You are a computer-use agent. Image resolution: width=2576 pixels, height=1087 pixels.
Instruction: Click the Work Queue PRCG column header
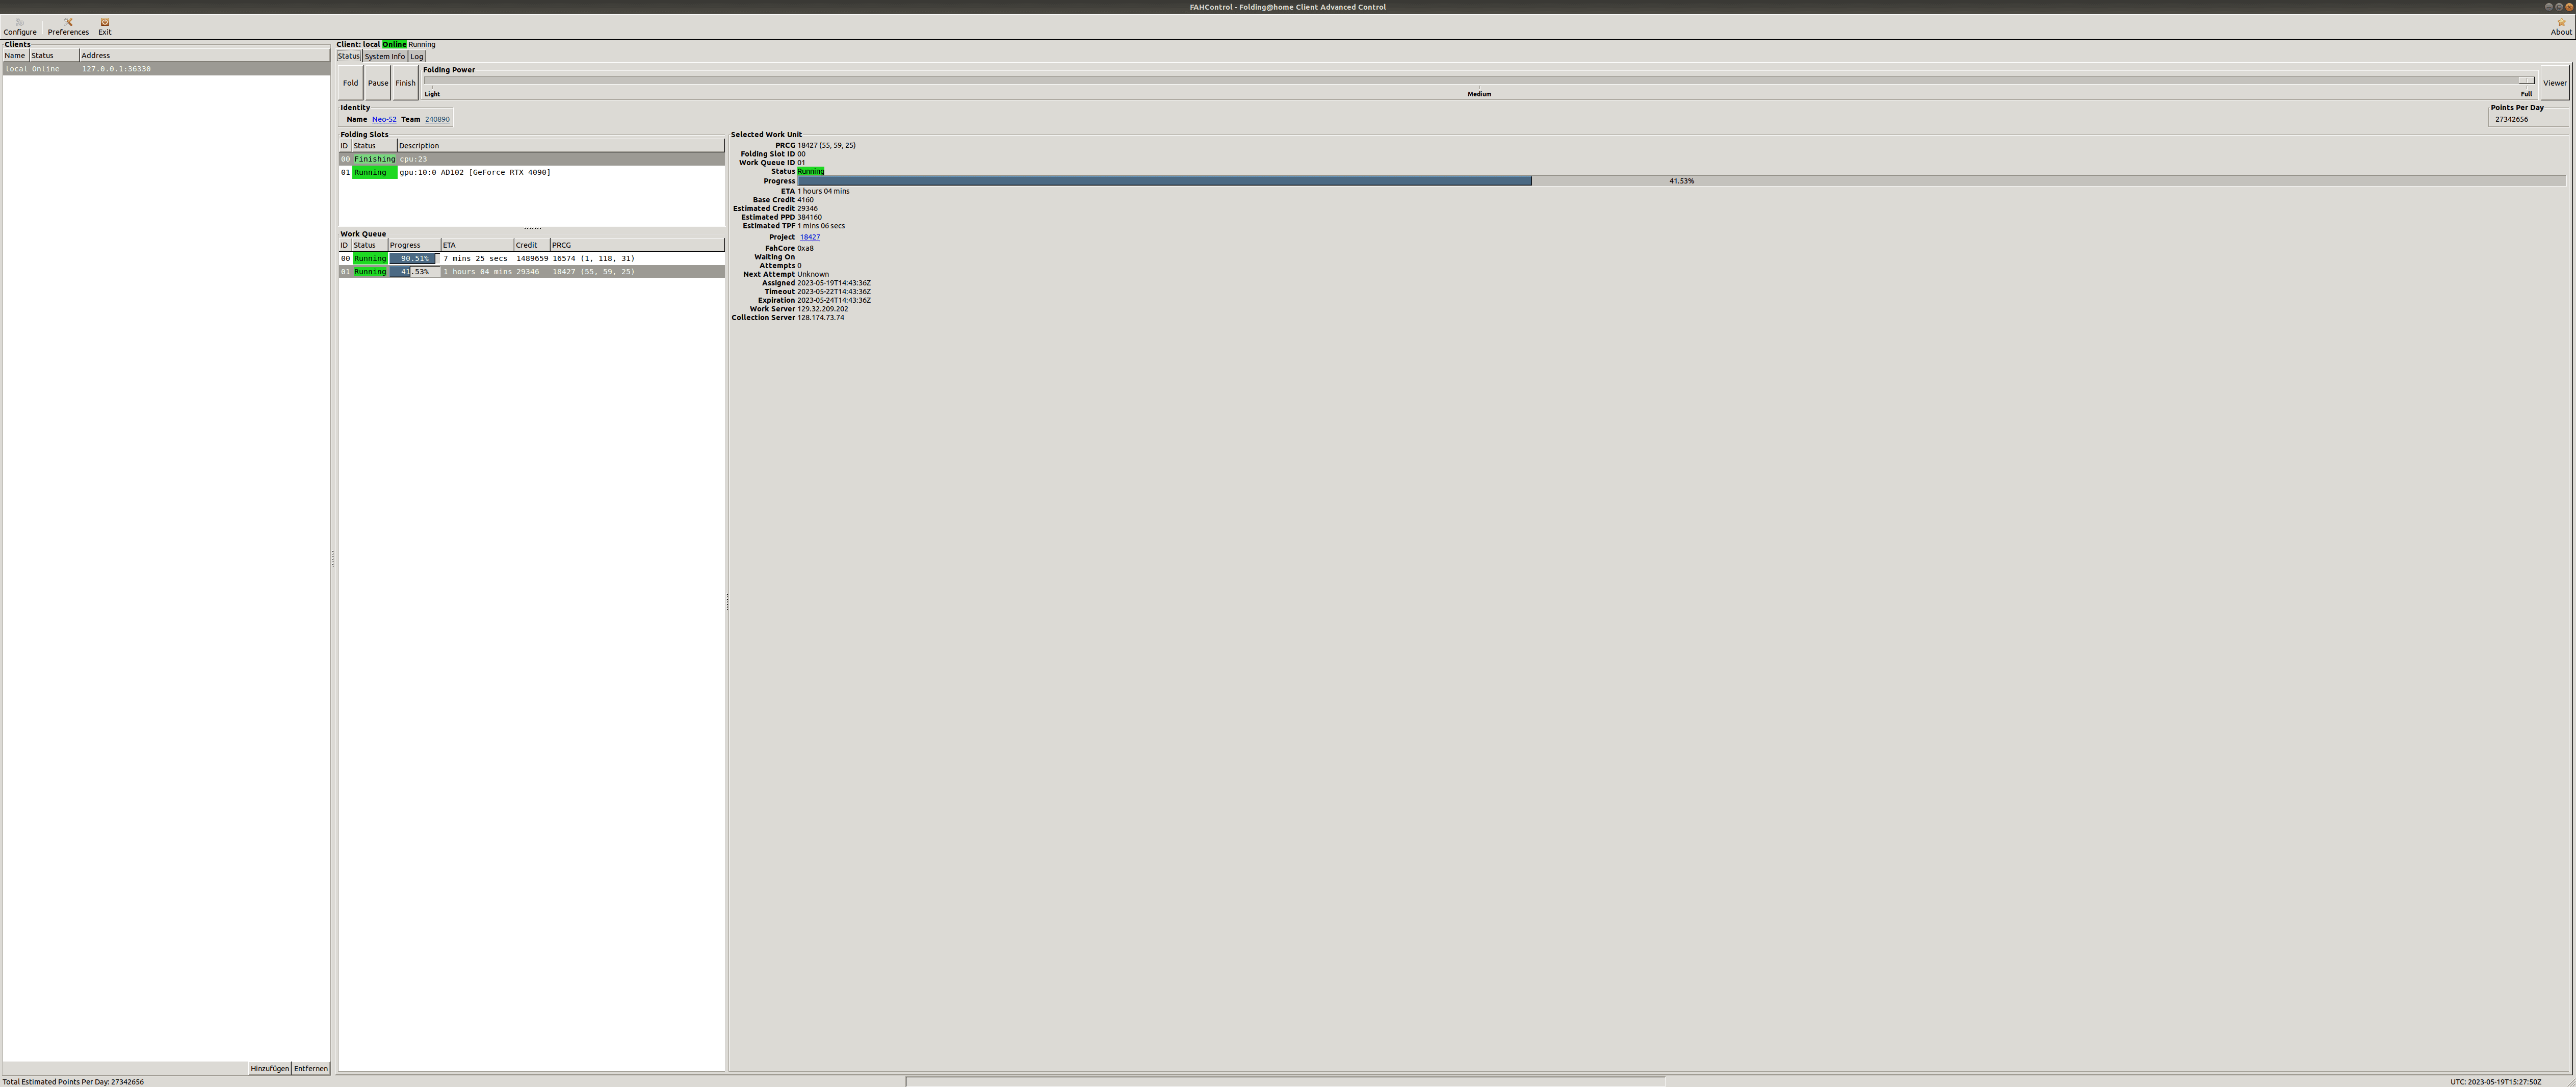point(636,245)
